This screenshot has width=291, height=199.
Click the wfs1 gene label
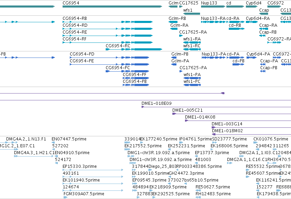pyautogui.click(x=188, y=10)
